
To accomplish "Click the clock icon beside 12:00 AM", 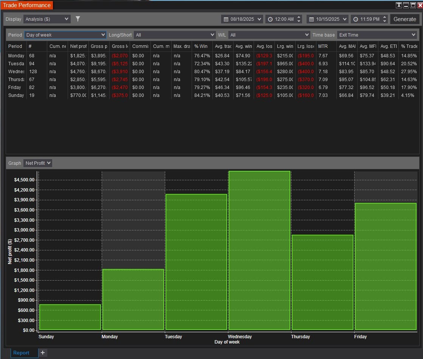I will (x=270, y=19).
